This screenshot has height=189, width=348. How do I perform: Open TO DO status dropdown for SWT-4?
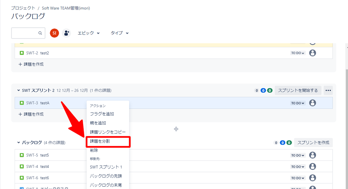click(x=298, y=167)
